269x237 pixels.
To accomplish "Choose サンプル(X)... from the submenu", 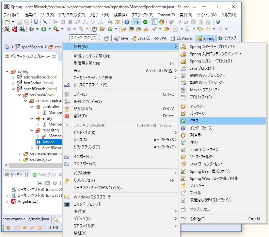I will 223,210.
